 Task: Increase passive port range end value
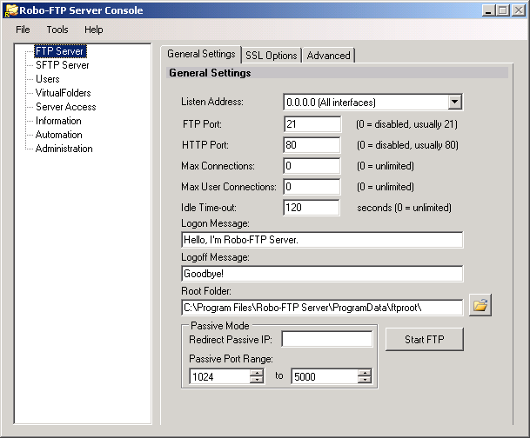[x=365, y=373]
